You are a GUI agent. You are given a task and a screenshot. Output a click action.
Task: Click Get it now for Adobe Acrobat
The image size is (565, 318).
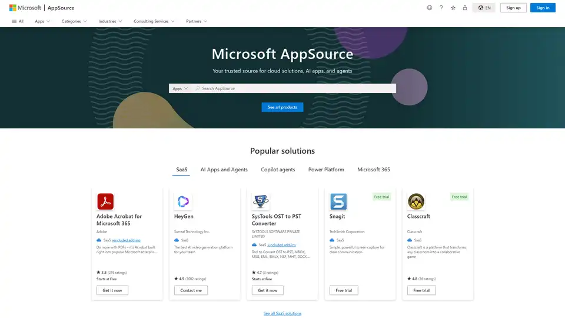112,290
